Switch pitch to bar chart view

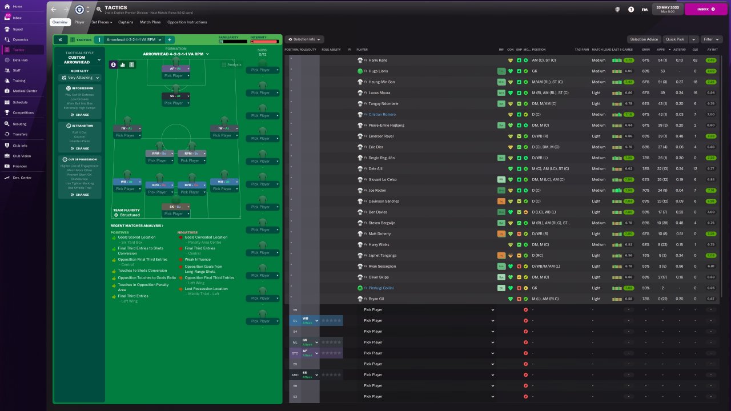pos(123,65)
